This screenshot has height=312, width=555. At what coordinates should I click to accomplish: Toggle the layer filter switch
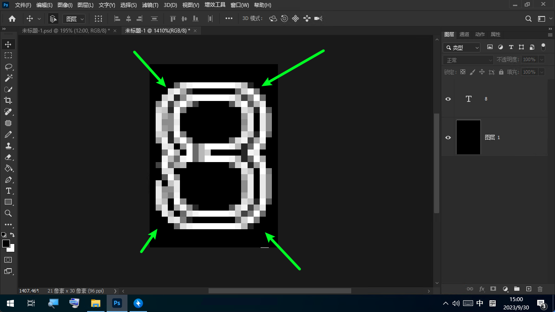coord(543,48)
